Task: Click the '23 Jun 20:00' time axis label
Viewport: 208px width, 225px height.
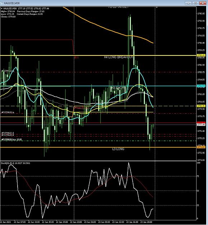Action: (x=146, y=222)
